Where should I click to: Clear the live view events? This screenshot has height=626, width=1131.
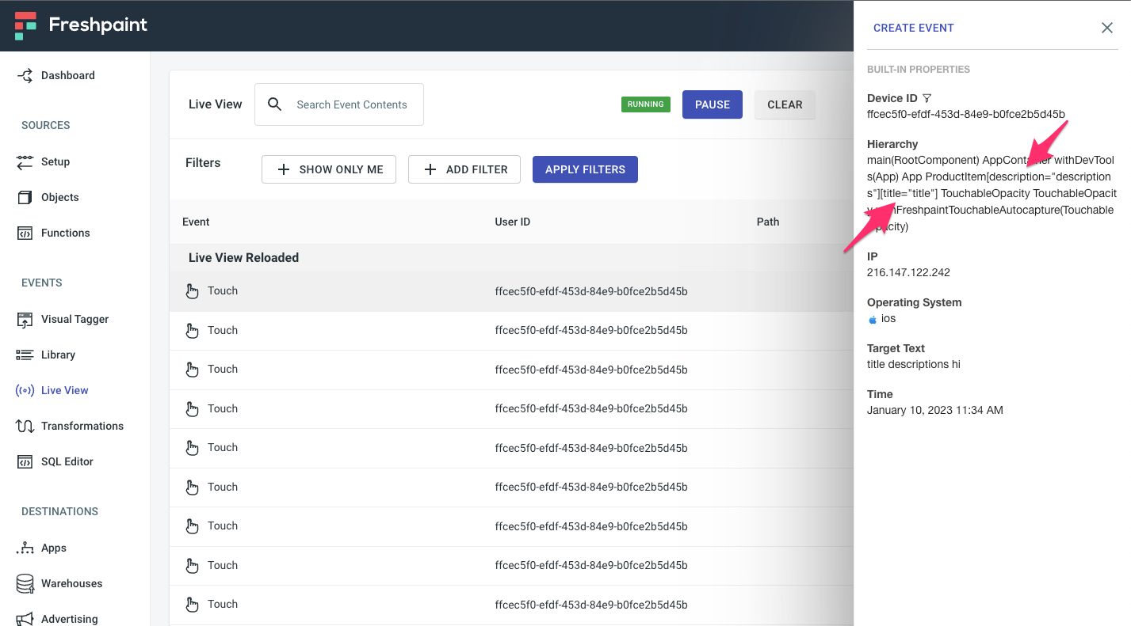pos(784,104)
